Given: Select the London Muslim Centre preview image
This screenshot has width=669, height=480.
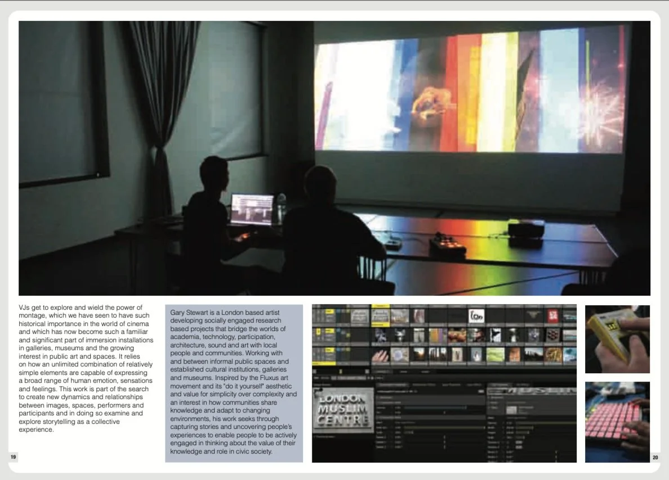Looking at the screenshot, I should 343,410.
